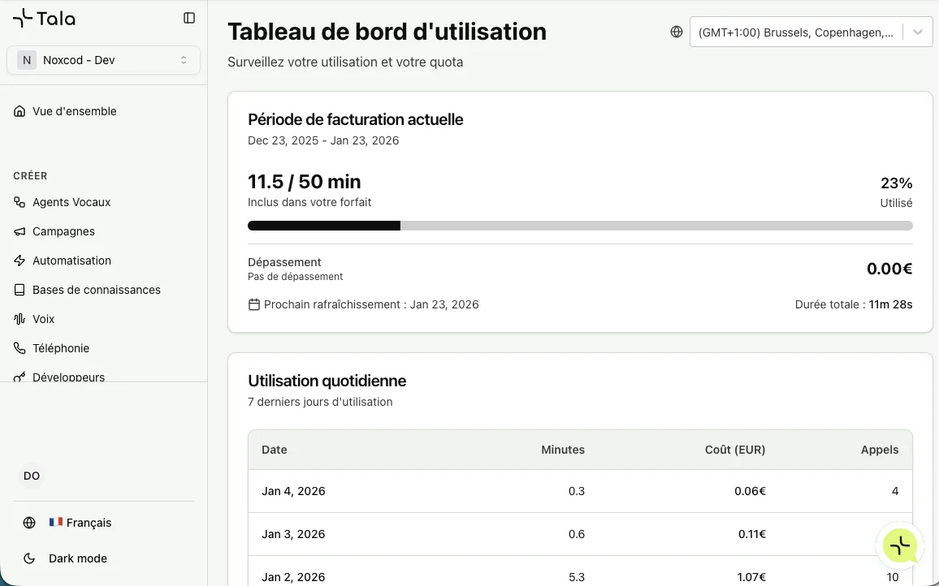Click the sidebar language globe icon

29,523
